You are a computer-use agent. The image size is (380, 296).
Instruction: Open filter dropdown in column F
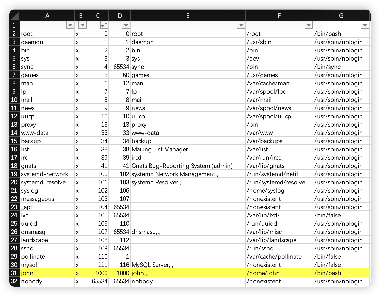pyautogui.click(x=308, y=25)
